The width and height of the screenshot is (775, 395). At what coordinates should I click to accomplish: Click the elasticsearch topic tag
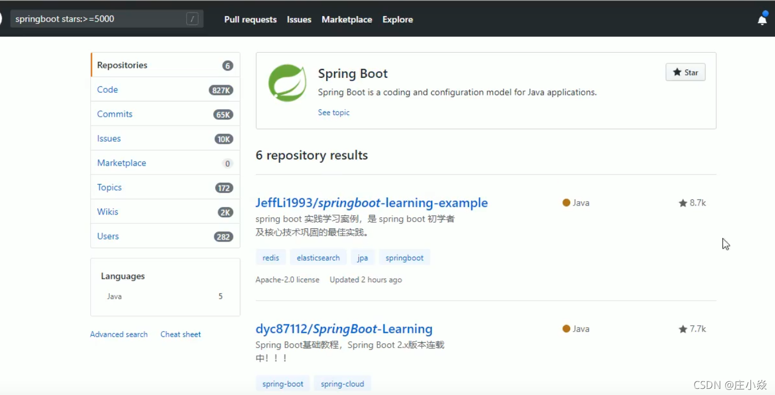coord(318,258)
